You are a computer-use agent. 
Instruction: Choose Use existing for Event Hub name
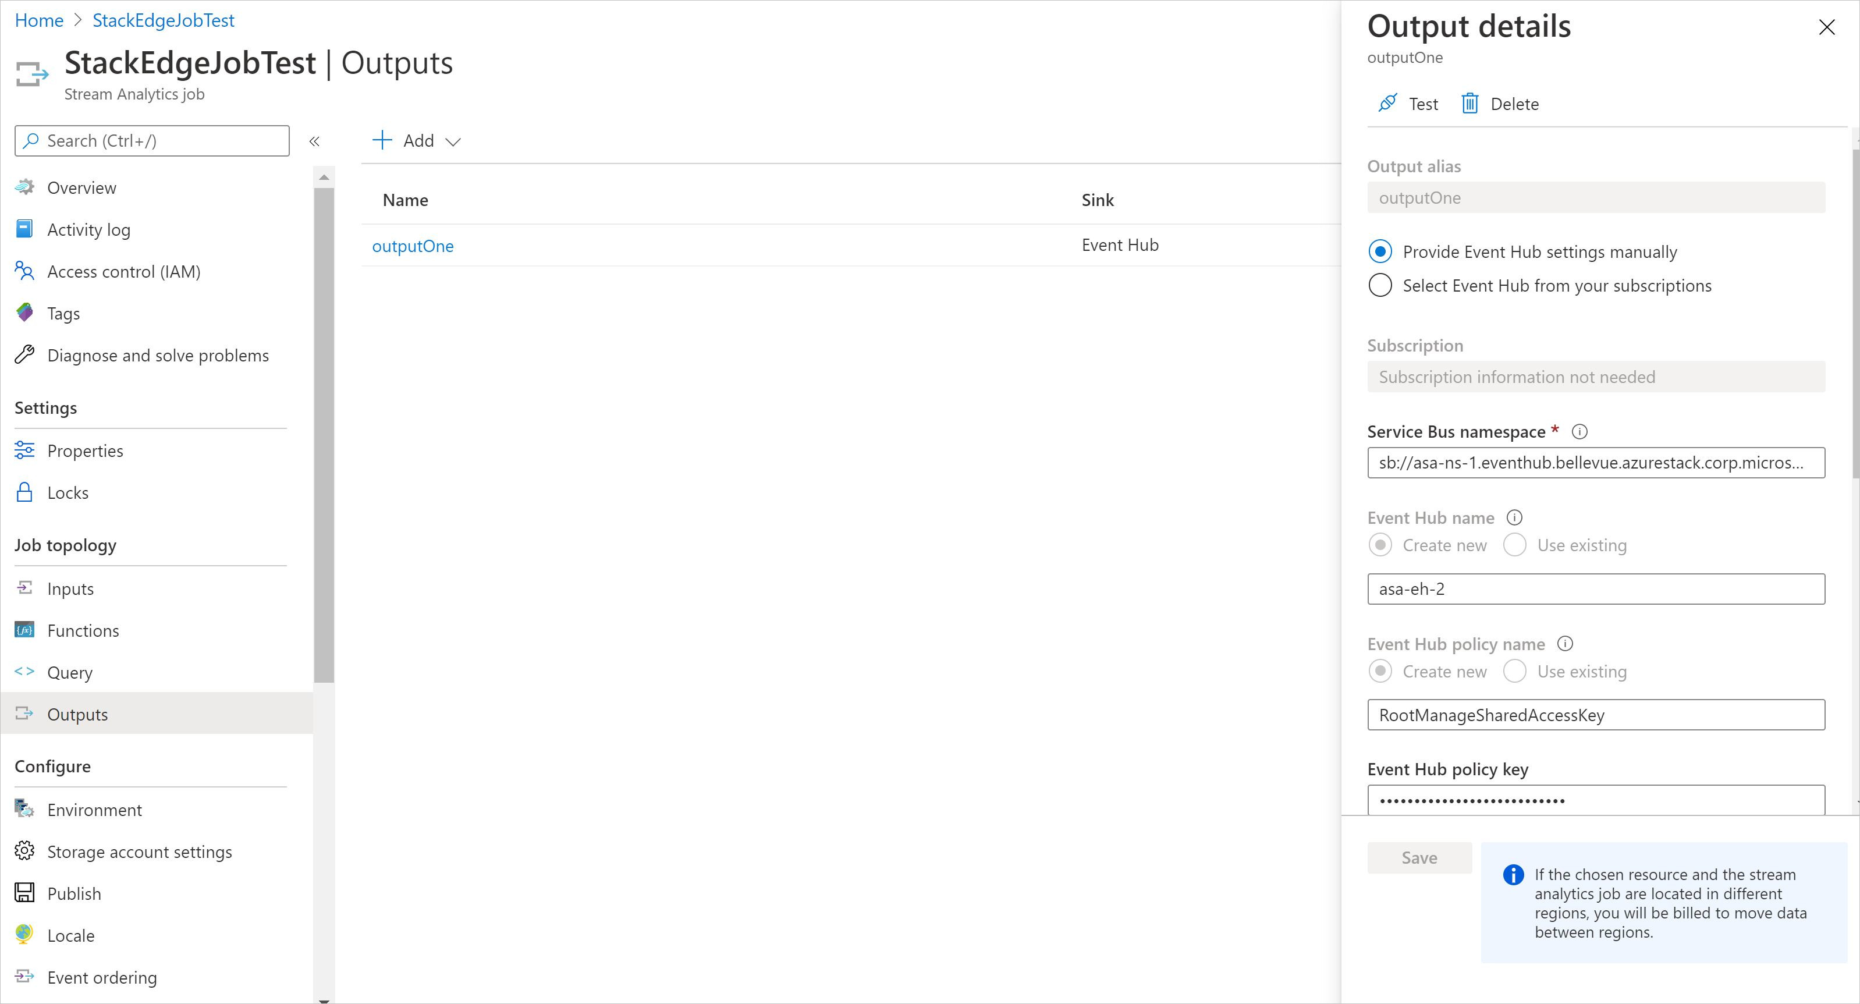[x=1514, y=545]
